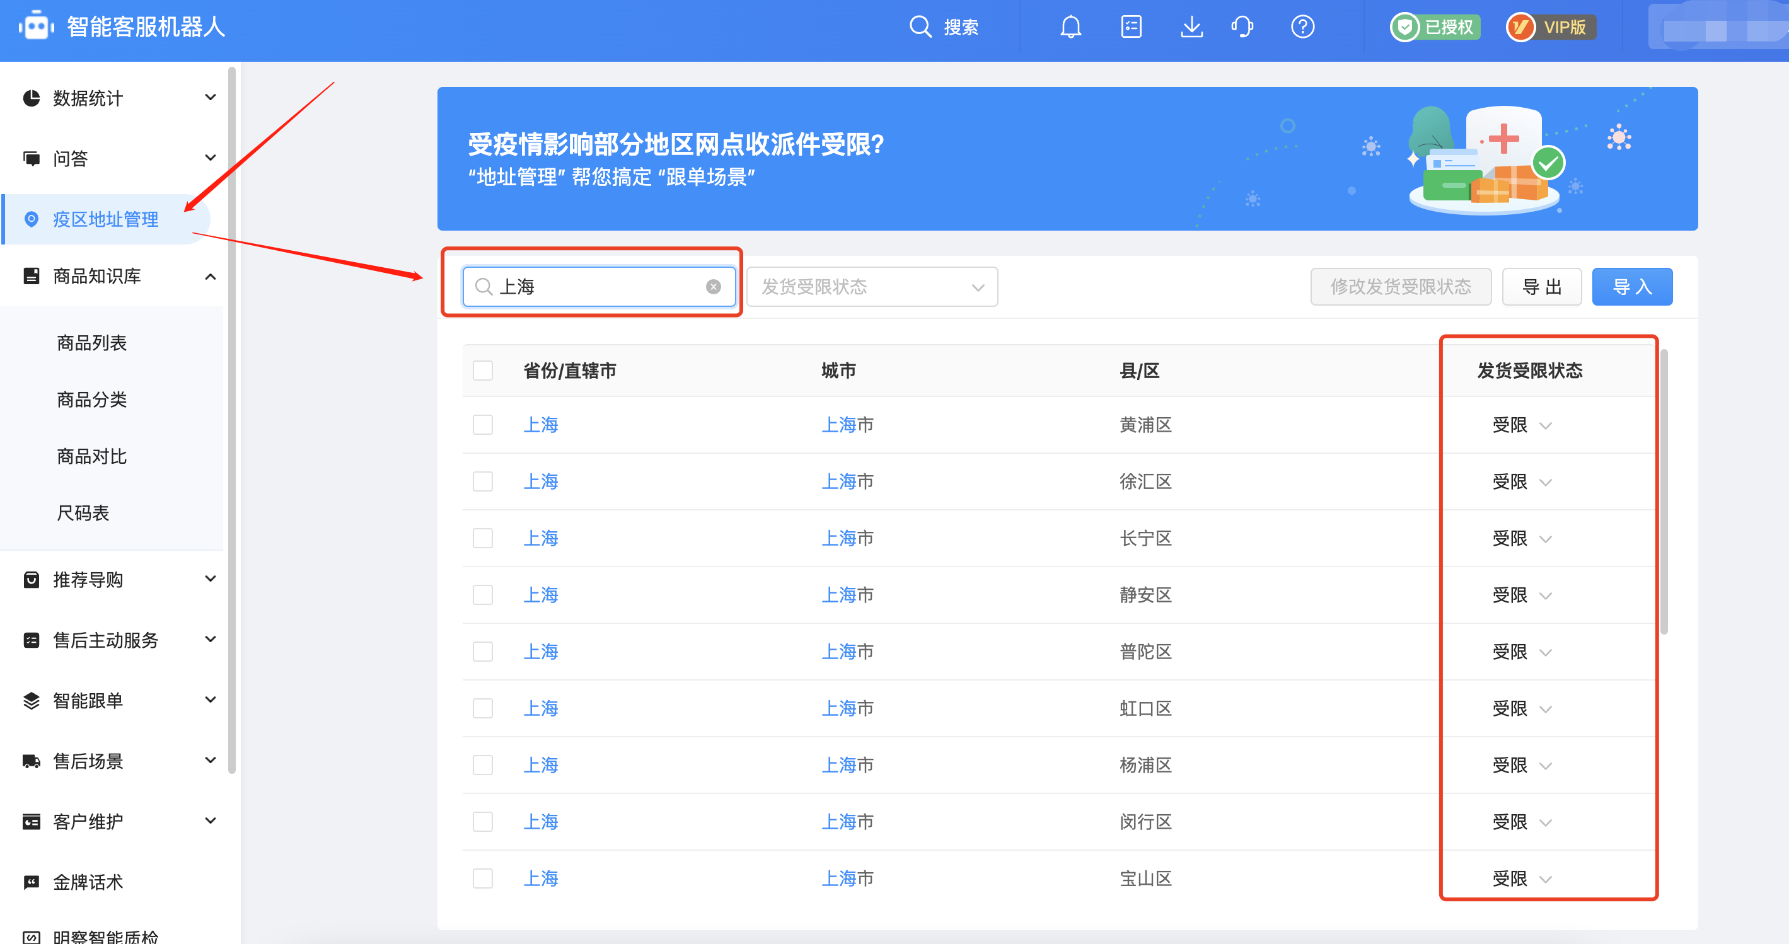Click the 客户维护 card icon
The image size is (1789, 944).
(32, 821)
